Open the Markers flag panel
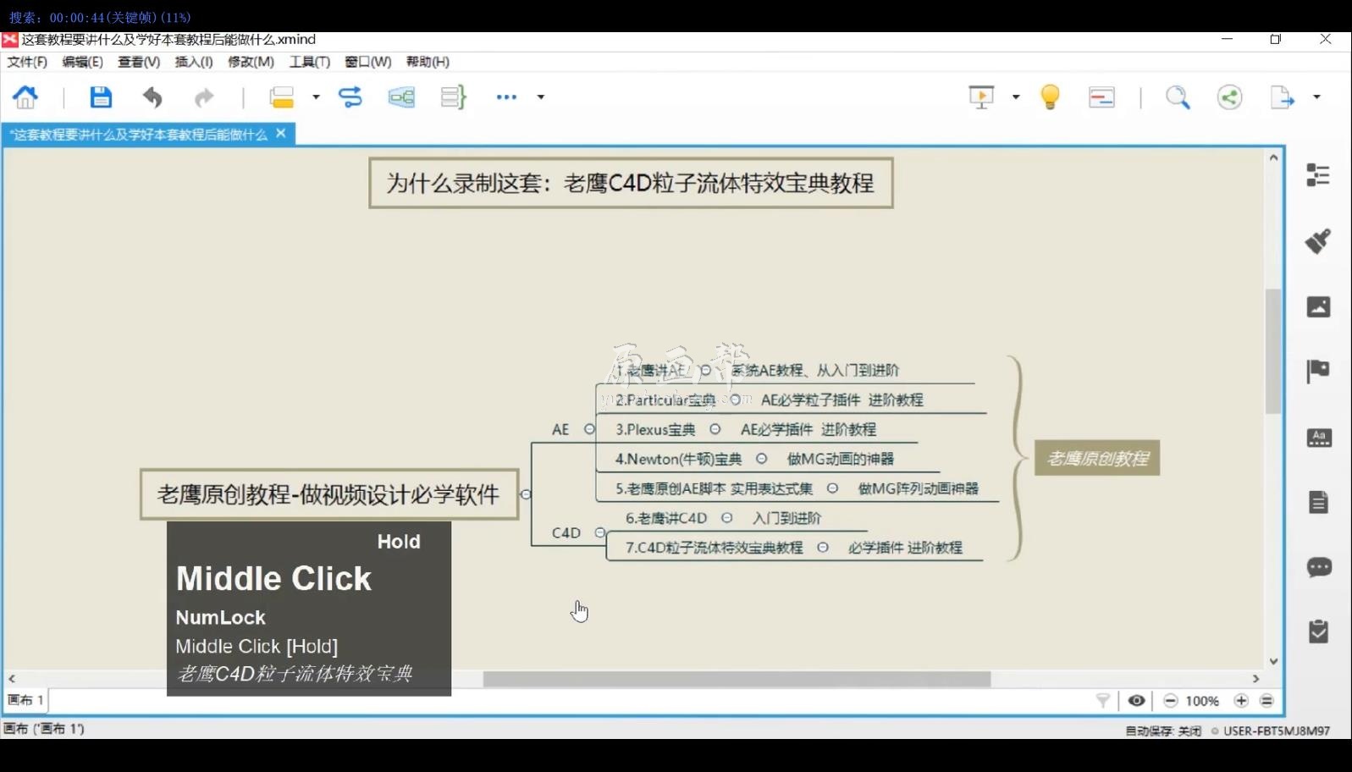The image size is (1352, 772). click(1318, 371)
